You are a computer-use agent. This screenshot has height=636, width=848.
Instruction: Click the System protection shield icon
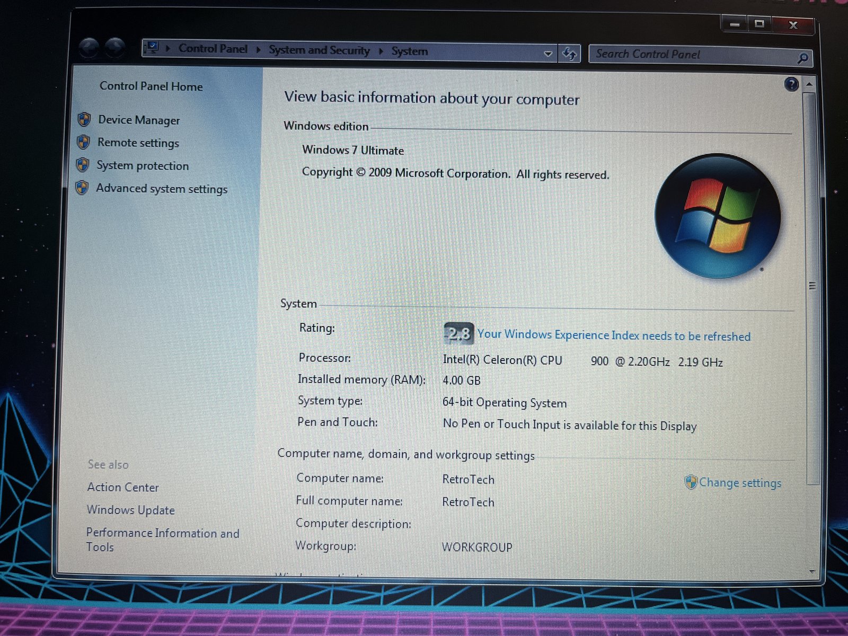[x=82, y=165]
